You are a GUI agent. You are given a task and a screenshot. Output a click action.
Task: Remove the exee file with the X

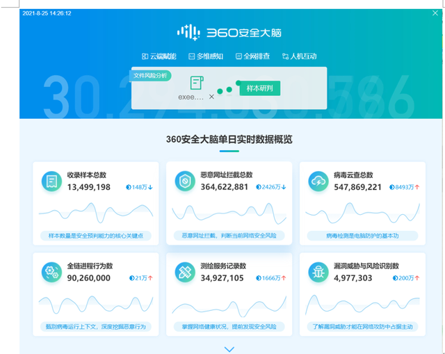(x=211, y=97)
